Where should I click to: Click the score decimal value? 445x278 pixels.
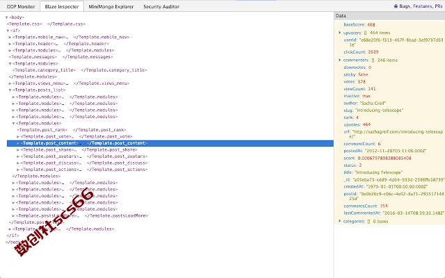pos(385,158)
